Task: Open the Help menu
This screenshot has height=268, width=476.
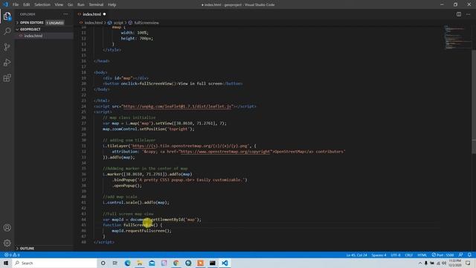Action: 112,4
